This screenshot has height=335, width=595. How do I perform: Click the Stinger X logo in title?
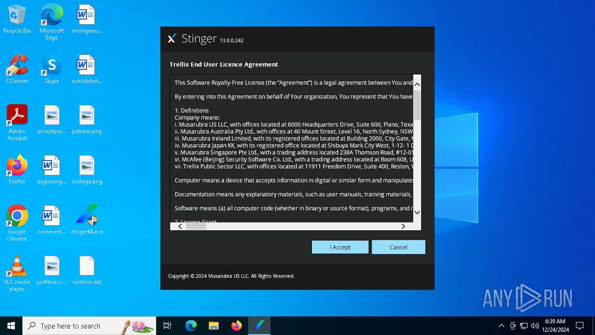pyautogui.click(x=172, y=39)
